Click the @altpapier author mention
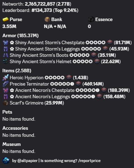 (27, 161)
